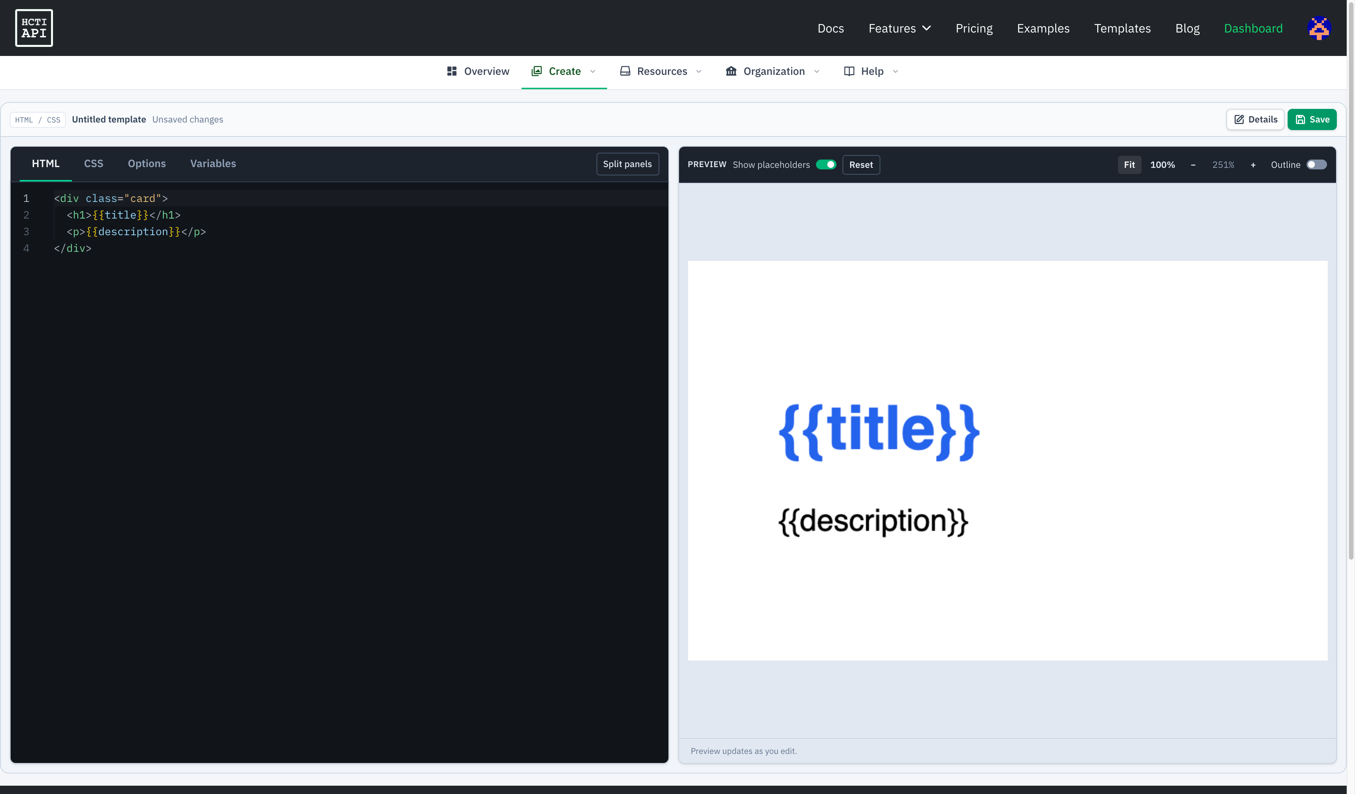Zoom out preview with minus button

[x=1193, y=165]
